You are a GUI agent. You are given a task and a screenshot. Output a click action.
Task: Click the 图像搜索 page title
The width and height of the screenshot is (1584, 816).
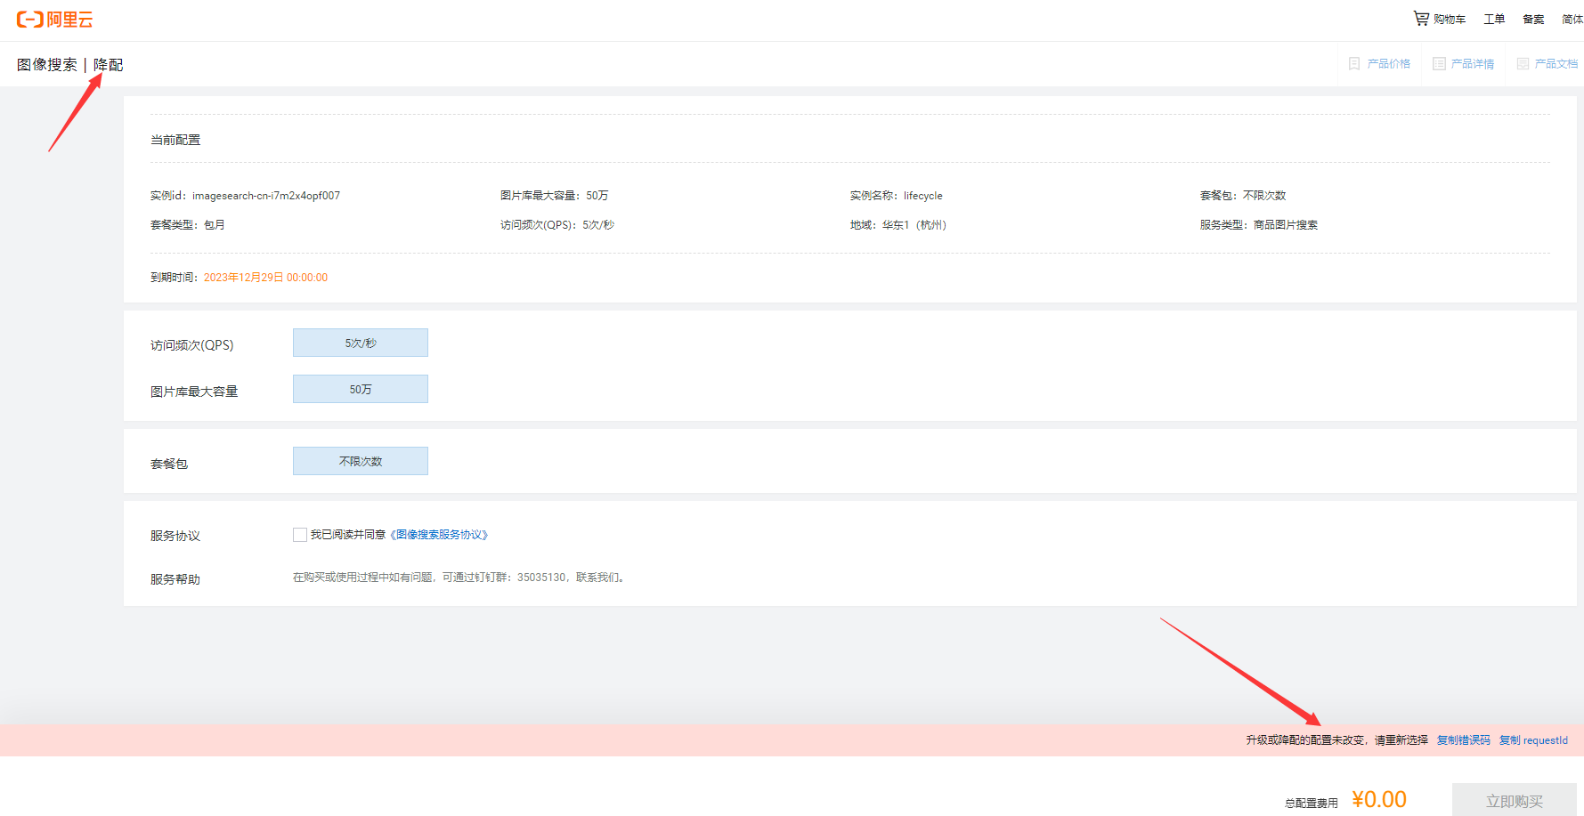pos(47,65)
